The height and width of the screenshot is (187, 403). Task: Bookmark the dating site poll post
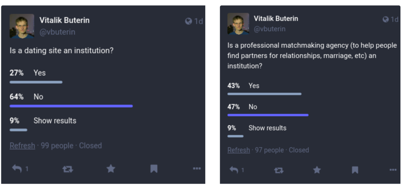tap(154, 169)
